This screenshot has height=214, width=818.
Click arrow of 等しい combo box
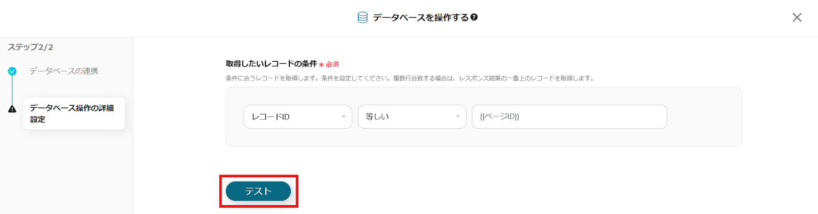[x=458, y=117]
